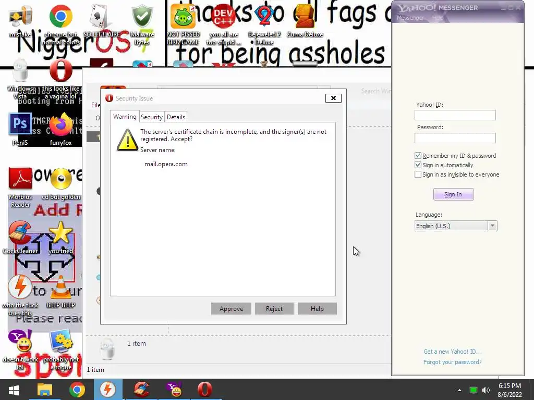Focus the Yahoo Password input field

[455, 137]
